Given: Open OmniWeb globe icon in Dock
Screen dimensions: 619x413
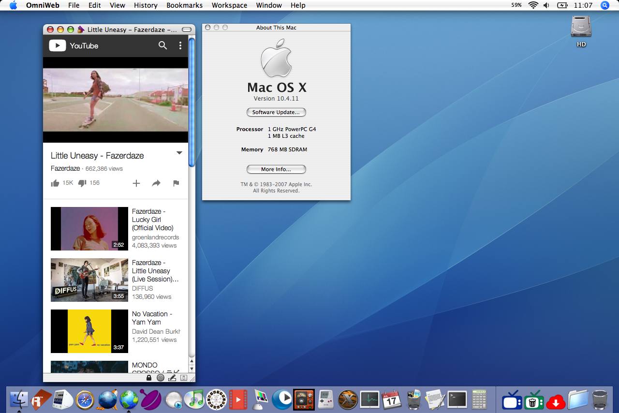Looking at the screenshot, I should pyautogui.click(x=129, y=399).
